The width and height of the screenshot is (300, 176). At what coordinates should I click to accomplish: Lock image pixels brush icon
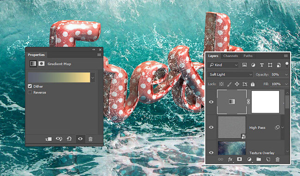pyautogui.click(x=229, y=84)
